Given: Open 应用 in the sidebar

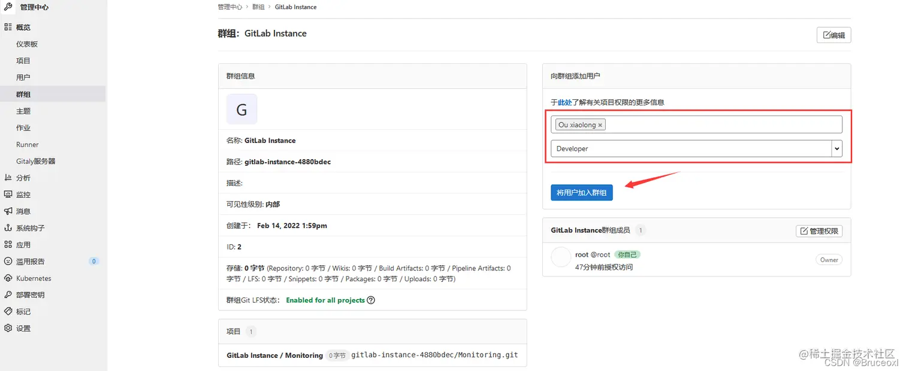Looking at the screenshot, I should tap(23, 245).
